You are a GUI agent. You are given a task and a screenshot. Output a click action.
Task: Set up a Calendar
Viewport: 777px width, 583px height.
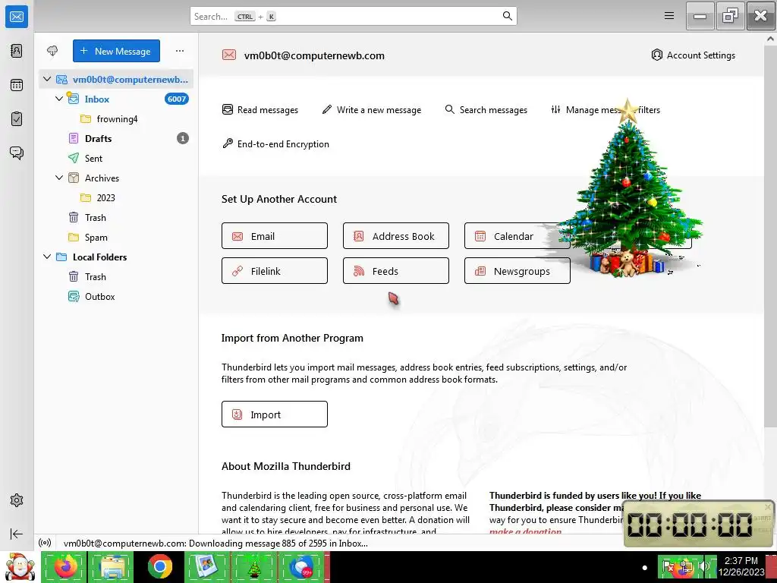pyautogui.click(x=517, y=236)
